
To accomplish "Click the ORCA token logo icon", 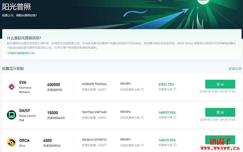I will (11, 142).
